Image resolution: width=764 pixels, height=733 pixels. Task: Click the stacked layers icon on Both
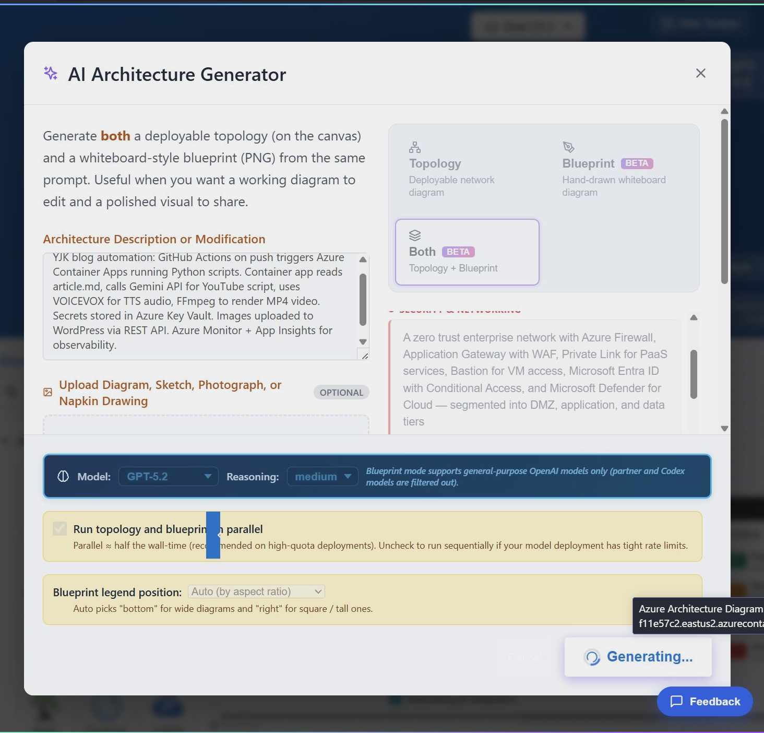point(415,235)
